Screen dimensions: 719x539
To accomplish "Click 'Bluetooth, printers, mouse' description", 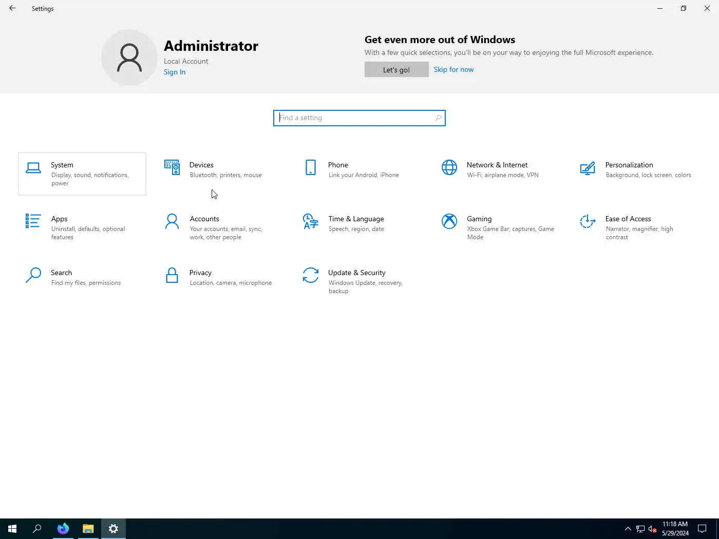I will 226,175.
